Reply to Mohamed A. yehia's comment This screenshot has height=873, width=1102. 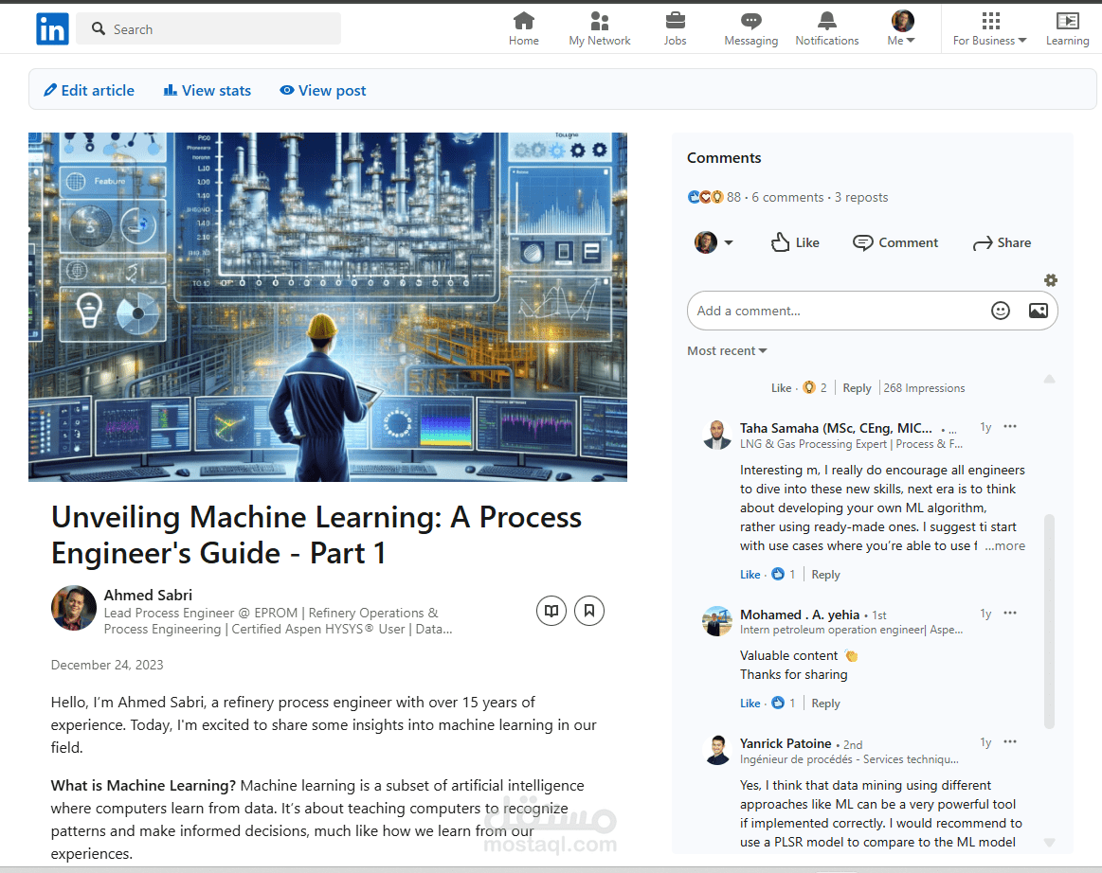tap(825, 703)
